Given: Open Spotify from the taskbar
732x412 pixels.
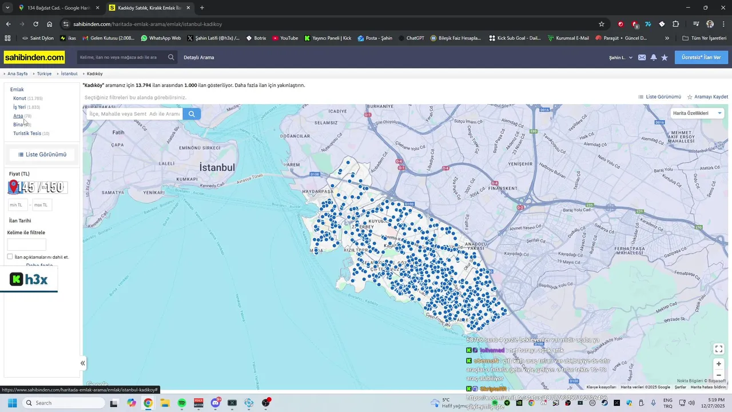Looking at the screenshot, I should click(x=182, y=403).
